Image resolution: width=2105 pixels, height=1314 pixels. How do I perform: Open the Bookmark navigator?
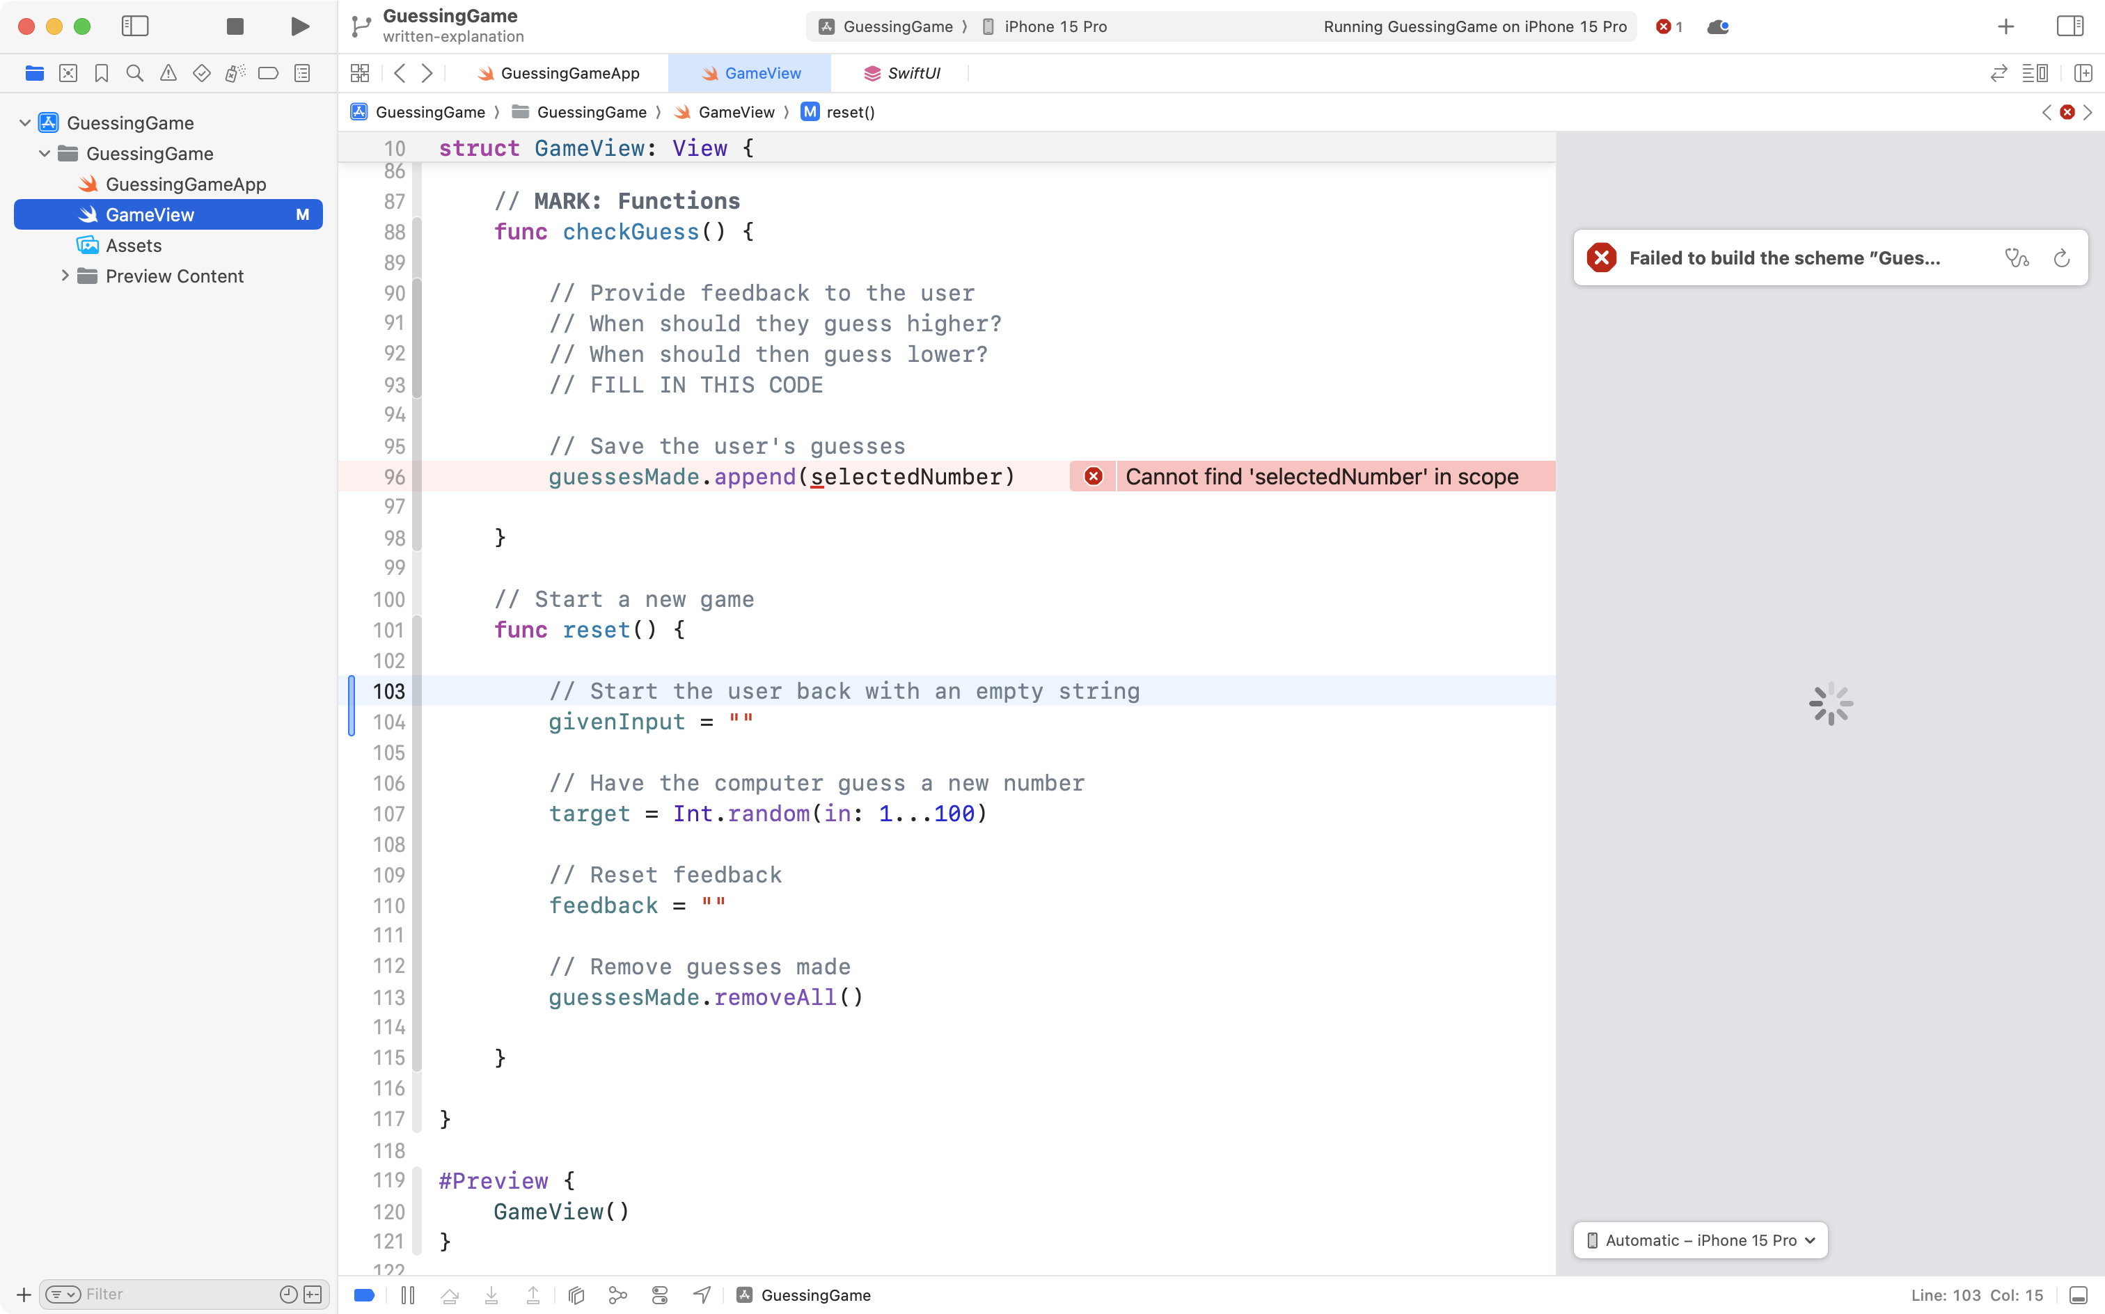[101, 73]
